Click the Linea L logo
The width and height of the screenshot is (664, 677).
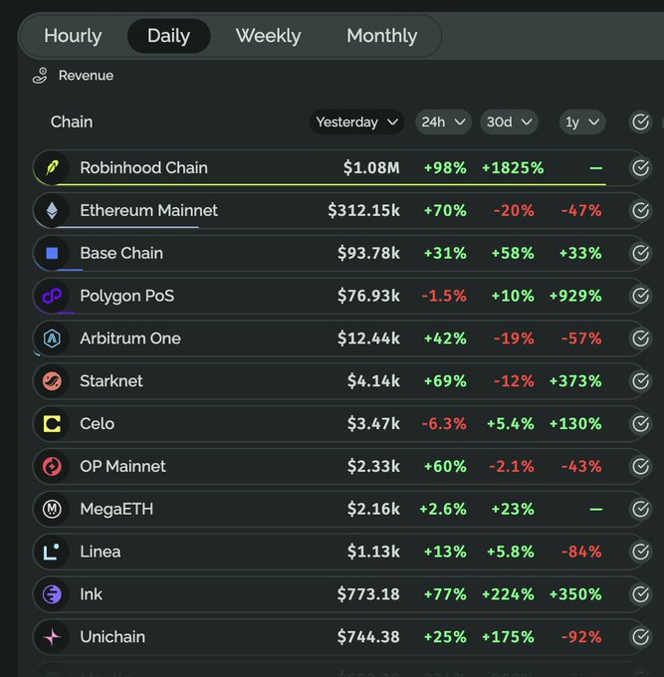coord(52,552)
